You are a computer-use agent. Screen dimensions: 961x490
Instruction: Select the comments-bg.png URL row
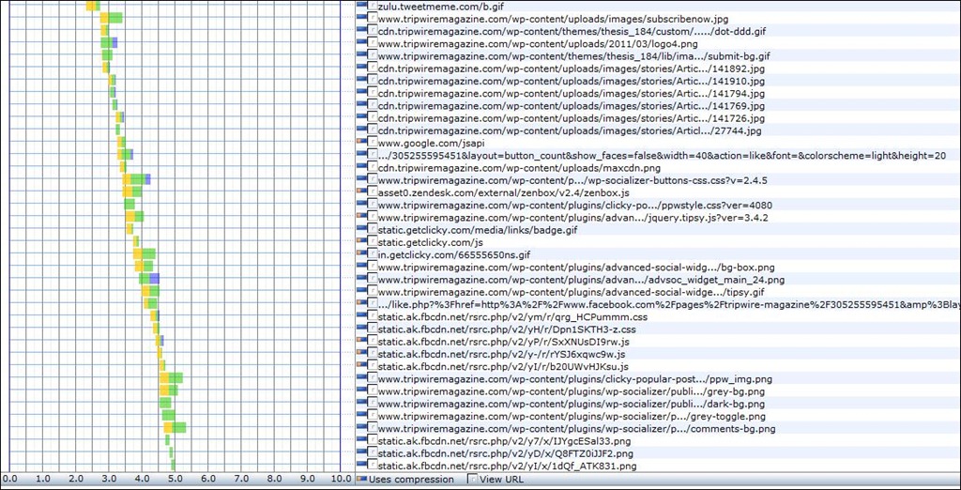click(577, 428)
